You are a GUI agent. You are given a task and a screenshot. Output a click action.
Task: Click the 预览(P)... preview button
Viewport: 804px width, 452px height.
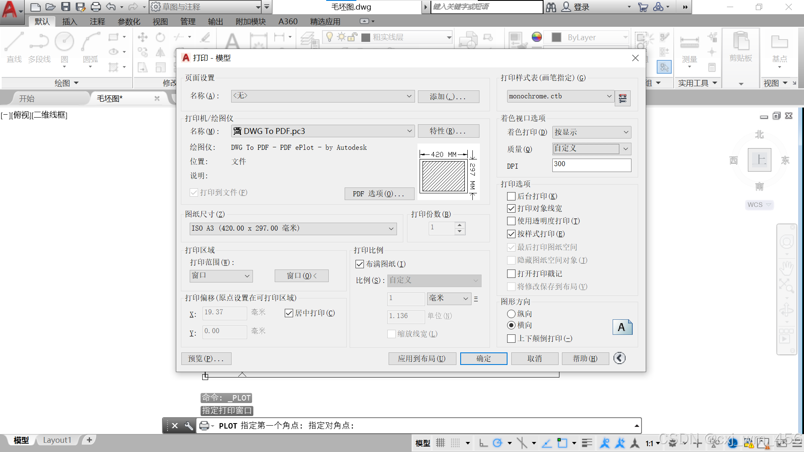click(x=206, y=359)
